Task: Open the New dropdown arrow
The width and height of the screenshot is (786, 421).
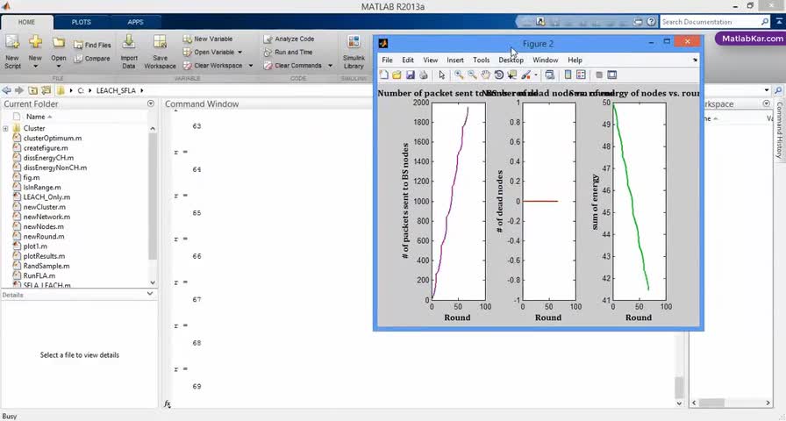Action: point(35,66)
